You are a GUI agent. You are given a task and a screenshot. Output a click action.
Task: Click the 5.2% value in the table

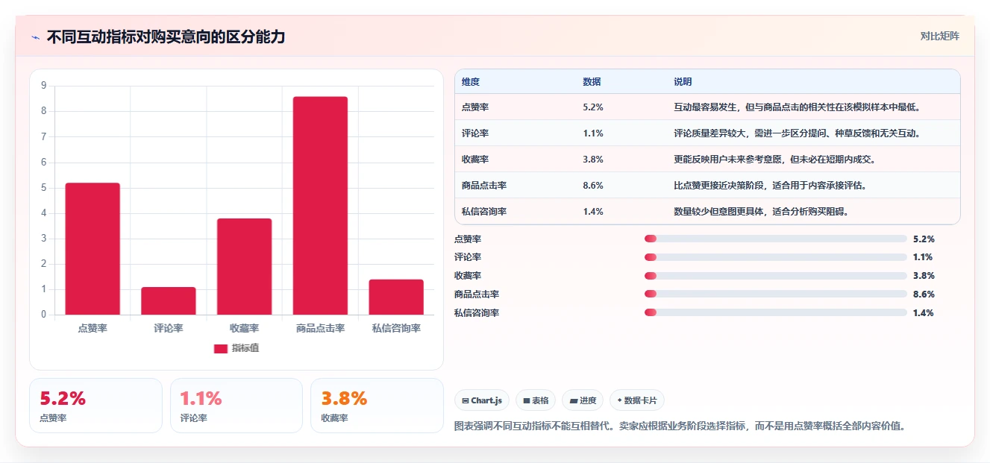[593, 107]
